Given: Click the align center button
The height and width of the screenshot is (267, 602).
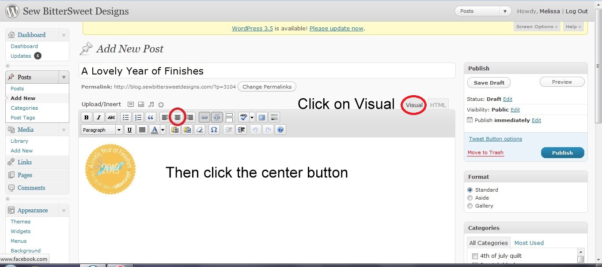Looking at the screenshot, I should [x=178, y=118].
